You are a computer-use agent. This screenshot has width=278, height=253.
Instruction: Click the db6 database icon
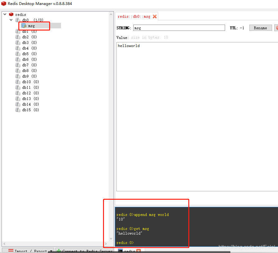pyautogui.click(x=18, y=60)
